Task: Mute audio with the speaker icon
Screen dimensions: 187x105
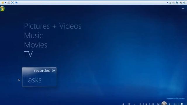Action: [182, 104]
